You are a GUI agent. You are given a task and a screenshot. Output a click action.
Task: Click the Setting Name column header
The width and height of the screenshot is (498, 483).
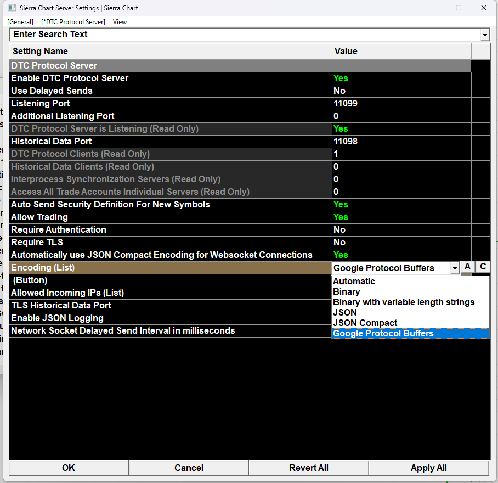(171, 52)
